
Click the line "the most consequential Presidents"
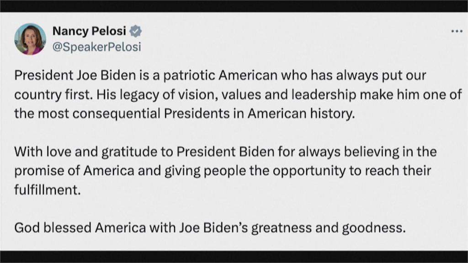tap(185, 114)
